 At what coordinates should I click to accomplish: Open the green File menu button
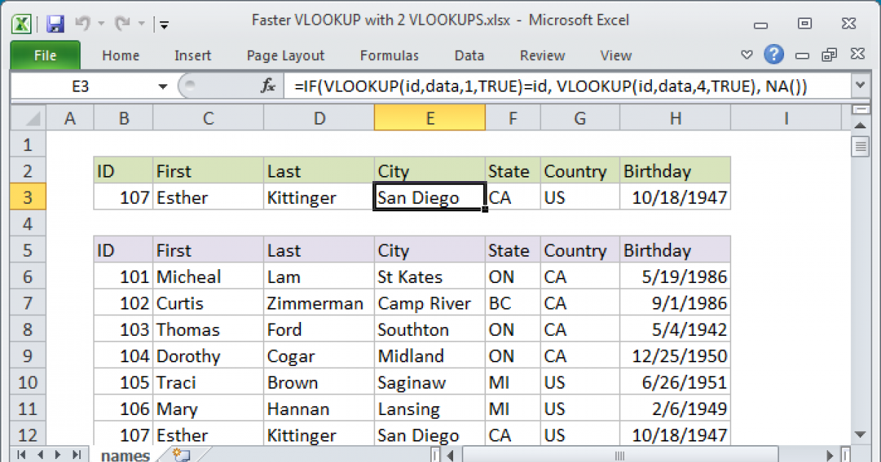[45, 56]
